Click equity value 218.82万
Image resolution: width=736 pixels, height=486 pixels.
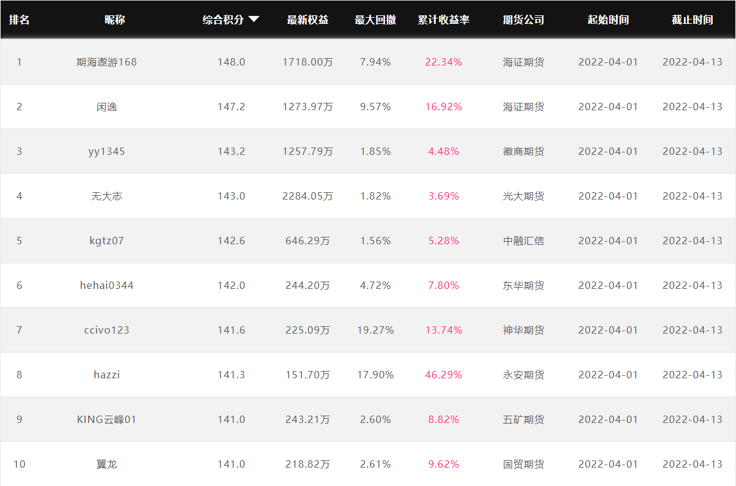pos(308,464)
